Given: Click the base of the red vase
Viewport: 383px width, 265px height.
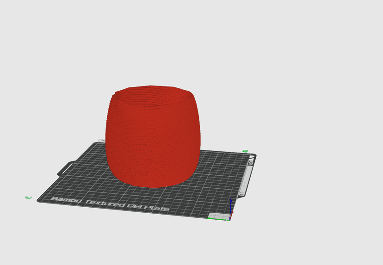Looking at the screenshot, I should point(153,182).
